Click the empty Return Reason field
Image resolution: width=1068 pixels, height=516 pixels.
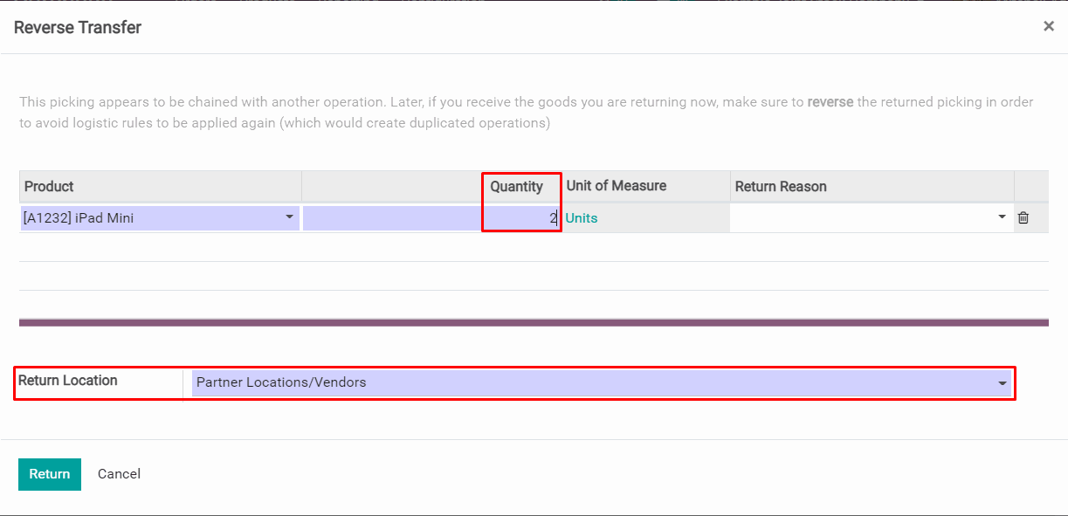(x=860, y=218)
